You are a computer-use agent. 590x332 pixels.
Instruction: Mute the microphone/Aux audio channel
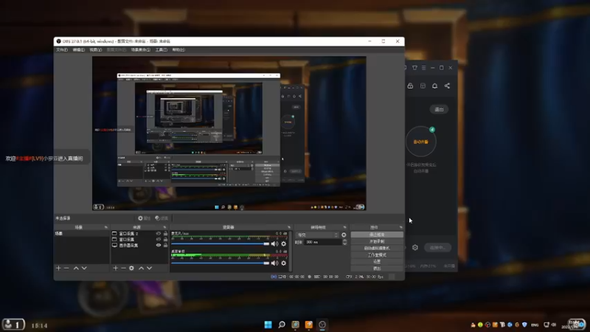[x=274, y=244]
